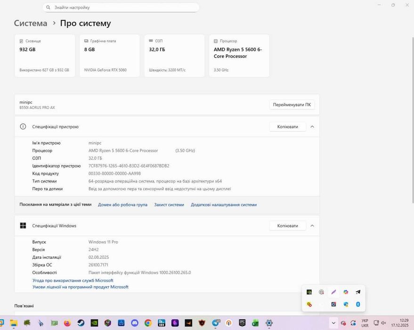Open the dark shield app on the taskbar

(202, 323)
